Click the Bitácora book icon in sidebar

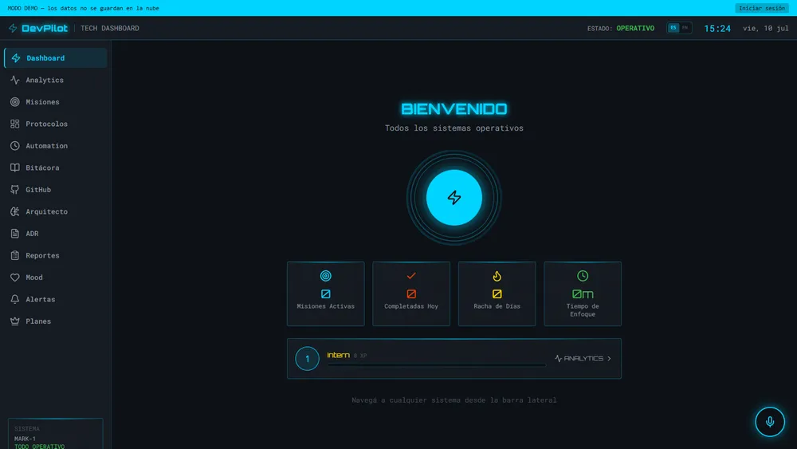pyautogui.click(x=14, y=167)
